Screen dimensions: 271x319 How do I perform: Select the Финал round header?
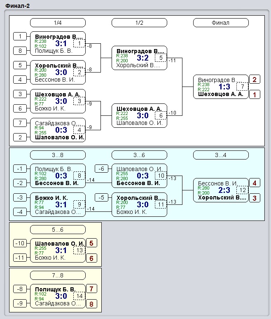(221, 23)
